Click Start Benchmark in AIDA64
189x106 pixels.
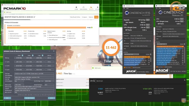(30, 98)
